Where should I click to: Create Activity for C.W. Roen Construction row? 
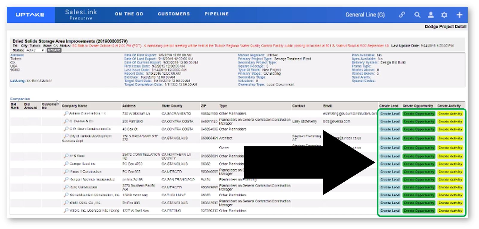tap(450, 129)
